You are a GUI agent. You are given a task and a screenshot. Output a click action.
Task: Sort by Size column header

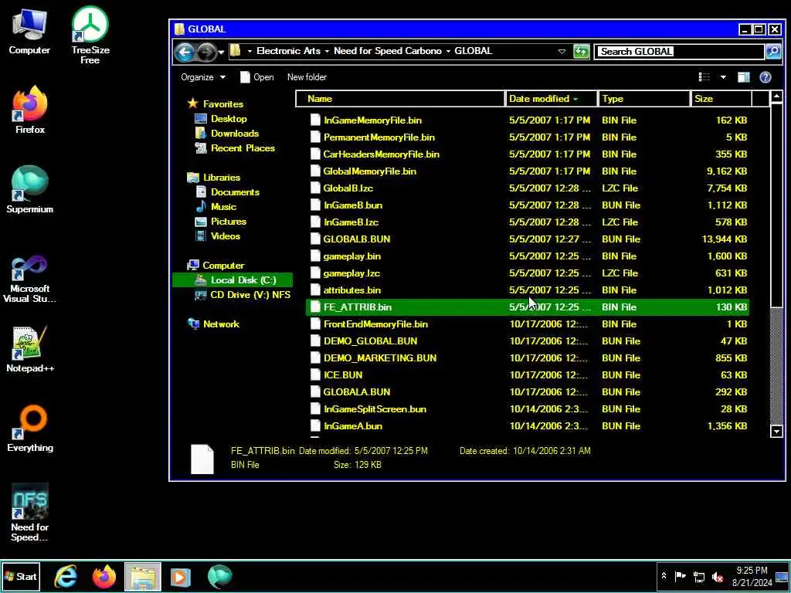721,99
